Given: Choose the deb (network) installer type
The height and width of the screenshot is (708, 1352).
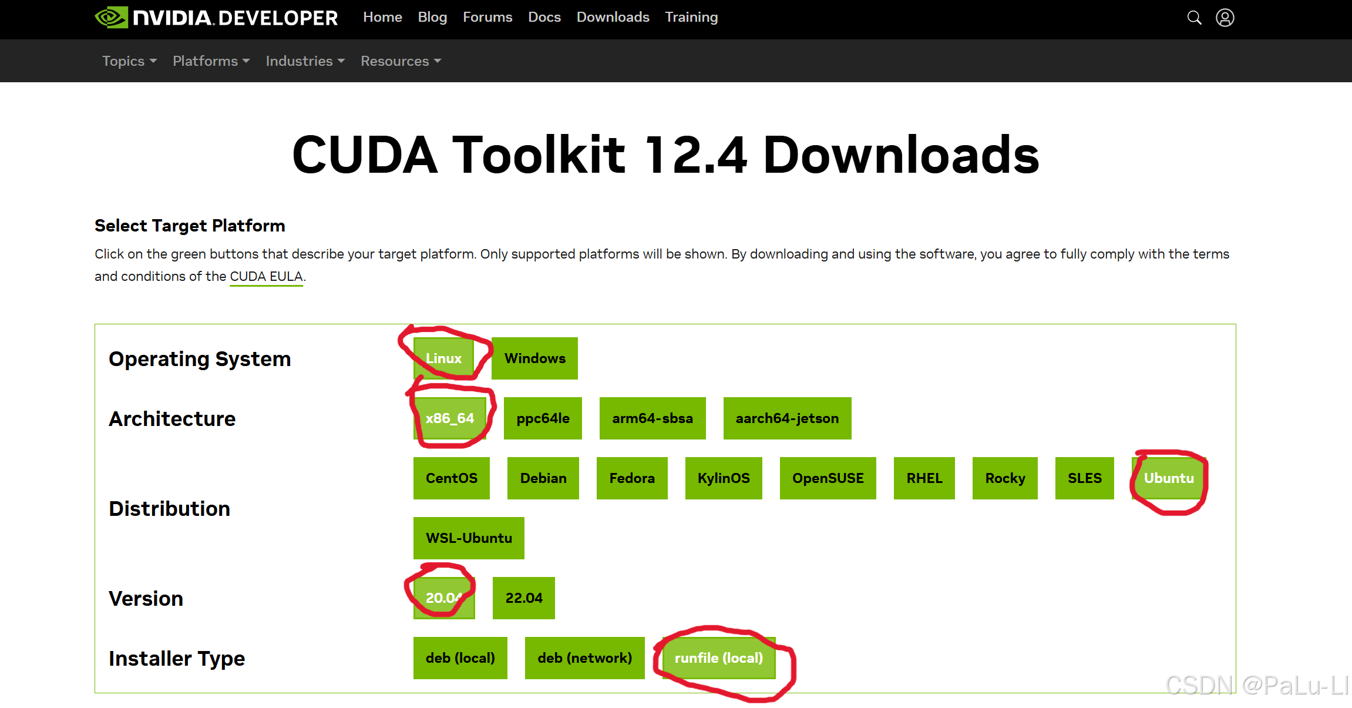Looking at the screenshot, I should (585, 658).
